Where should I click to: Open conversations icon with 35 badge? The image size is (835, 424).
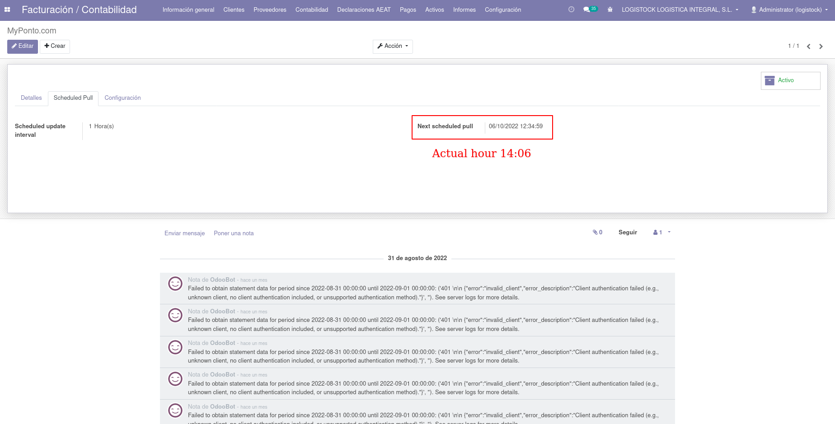pyautogui.click(x=590, y=9)
